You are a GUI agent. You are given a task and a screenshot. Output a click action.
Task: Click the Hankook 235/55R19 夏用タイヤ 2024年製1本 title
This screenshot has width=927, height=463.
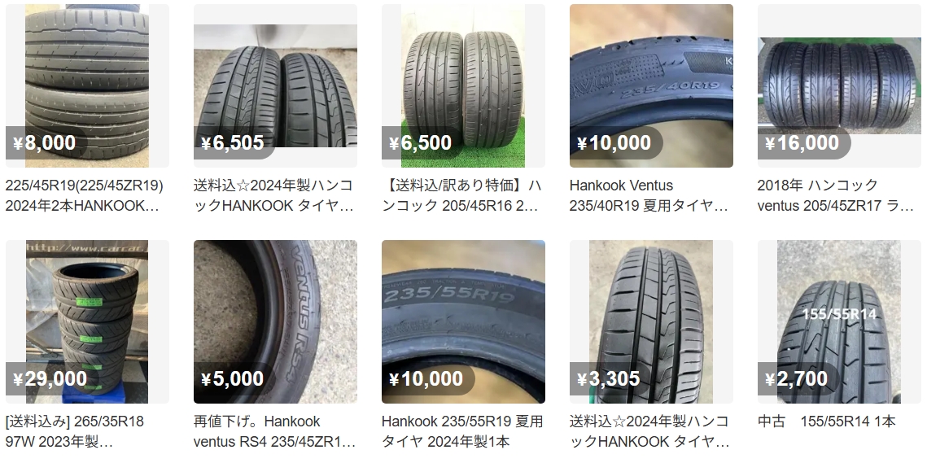point(462,431)
